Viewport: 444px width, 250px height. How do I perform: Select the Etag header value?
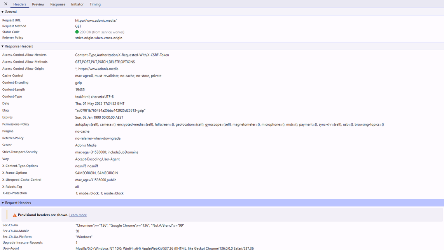[110, 110]
